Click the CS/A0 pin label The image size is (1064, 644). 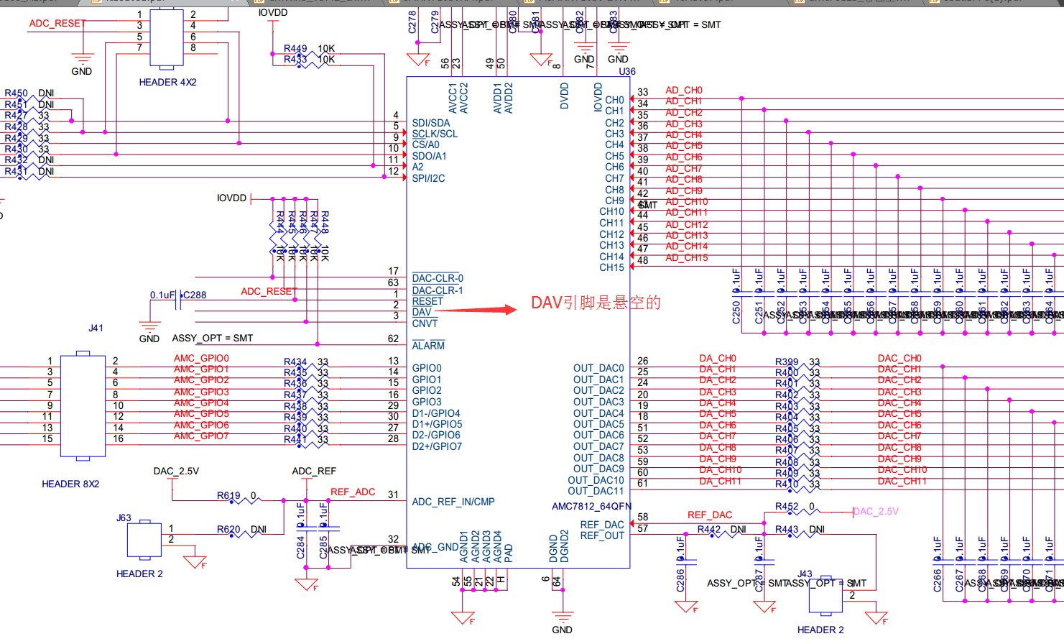tap(425, 145)
